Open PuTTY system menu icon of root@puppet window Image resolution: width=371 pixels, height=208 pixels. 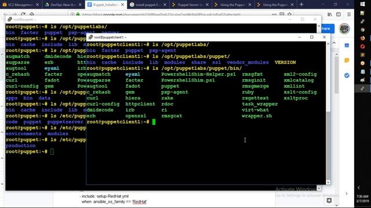(x=10, y=19)
